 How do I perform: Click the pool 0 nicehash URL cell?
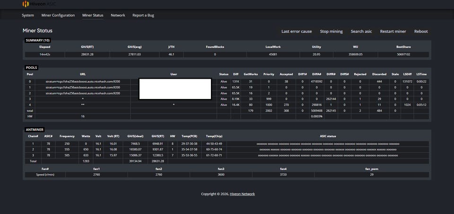[83, 82]
